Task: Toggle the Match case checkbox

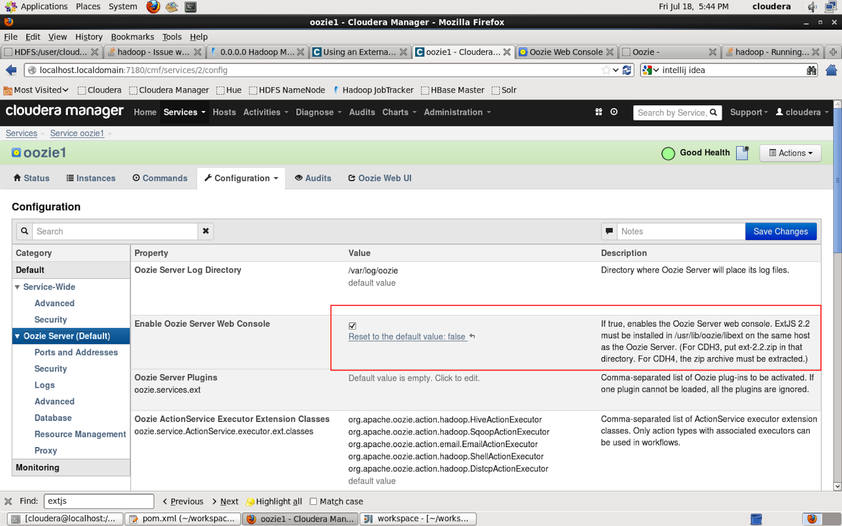Action: pyautogui.click(x=313, y=501)
